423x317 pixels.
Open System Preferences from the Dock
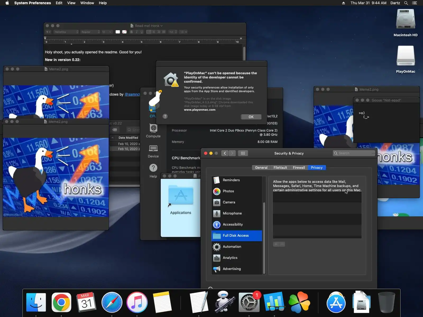pos(249,302)
